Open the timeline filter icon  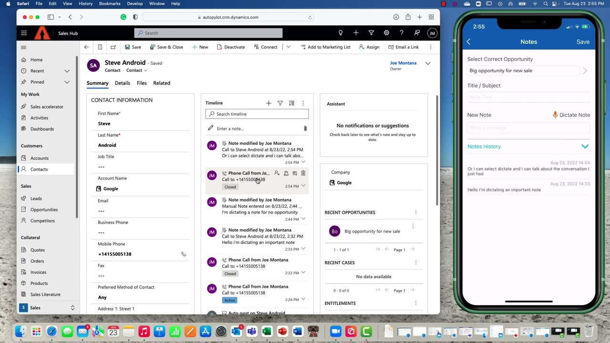[x=280, y=103]
